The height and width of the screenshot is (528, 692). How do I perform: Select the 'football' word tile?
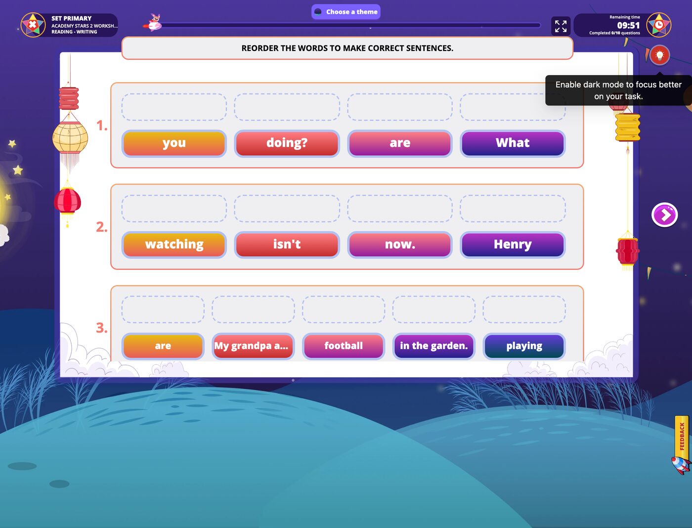(344, 346)
